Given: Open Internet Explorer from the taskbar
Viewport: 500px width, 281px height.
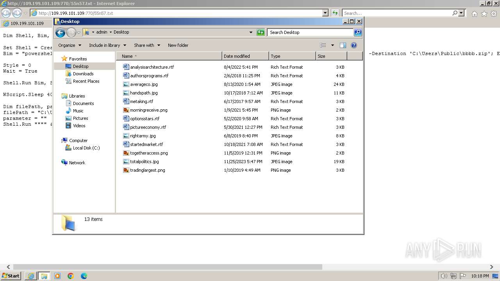Looking at the screenshot, I should pos(31,276).
